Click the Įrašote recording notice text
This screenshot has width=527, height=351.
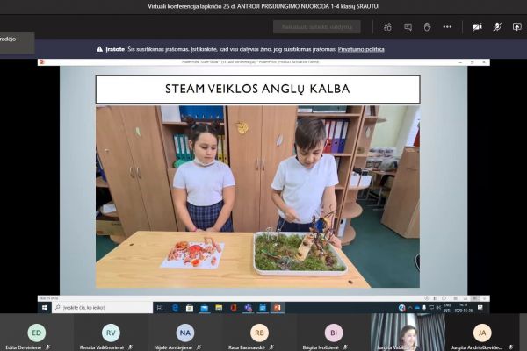115,49
